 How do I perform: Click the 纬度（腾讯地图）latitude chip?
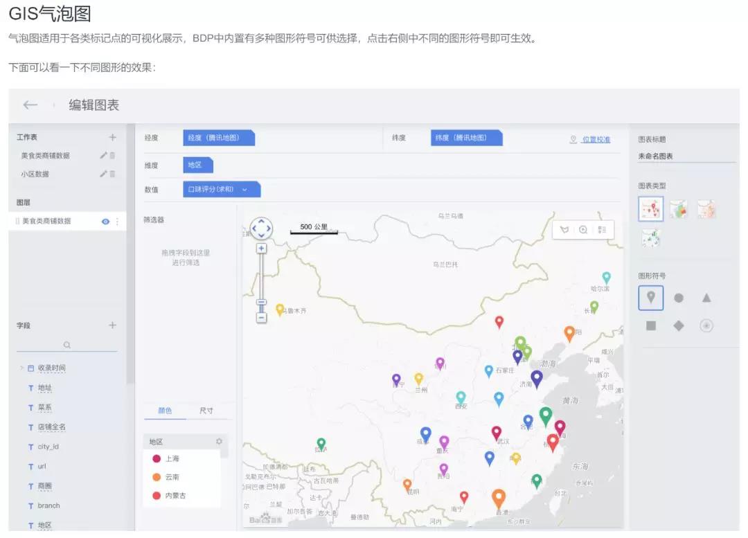tap(467, 138)
